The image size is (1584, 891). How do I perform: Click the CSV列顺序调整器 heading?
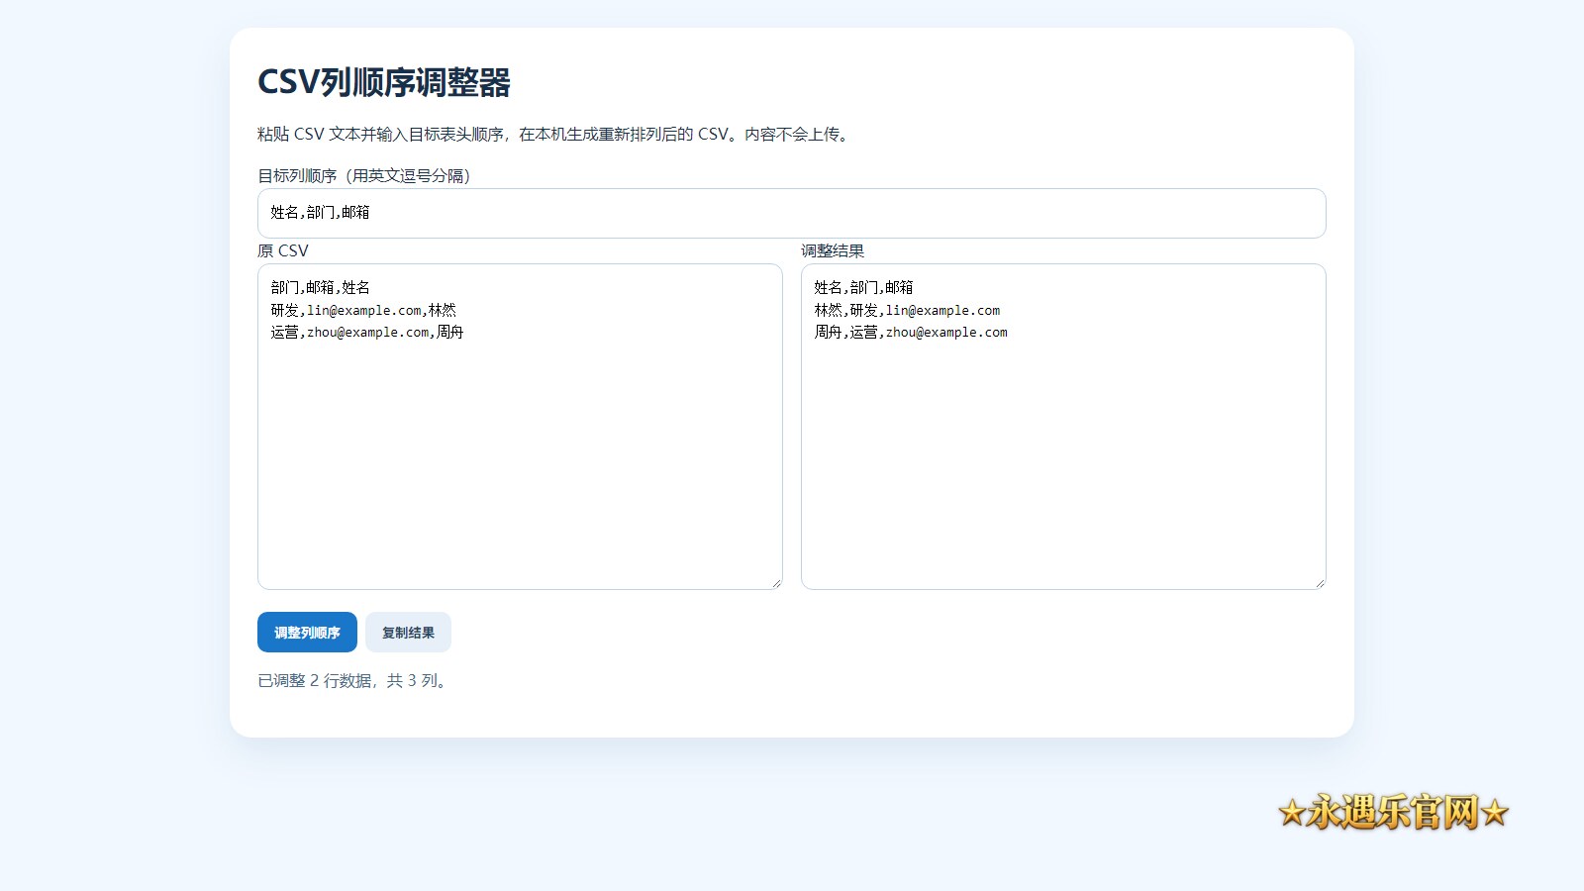(x=384, y=82)
